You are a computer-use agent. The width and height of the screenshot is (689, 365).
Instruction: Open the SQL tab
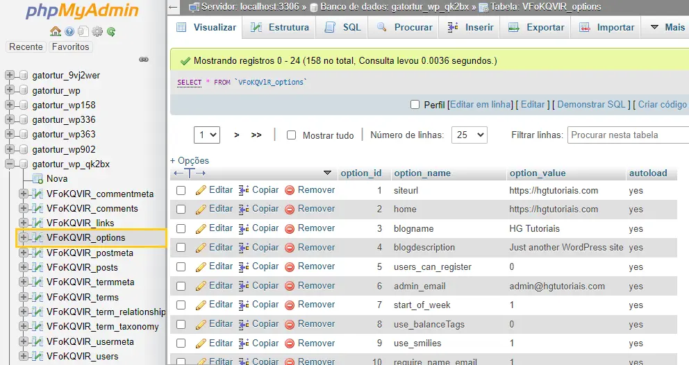point(342,27)
